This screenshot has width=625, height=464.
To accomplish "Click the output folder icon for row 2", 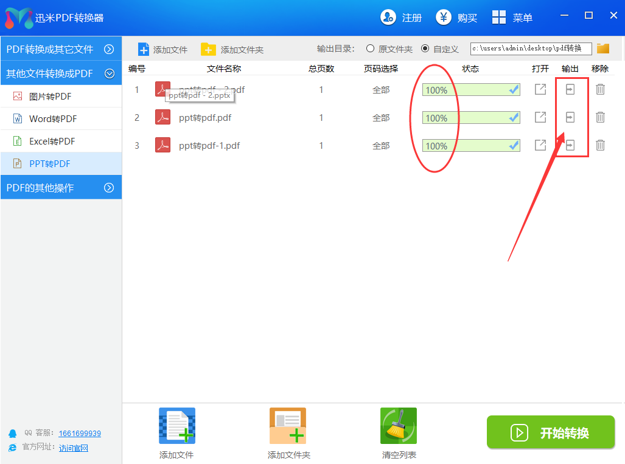I will click(570, 117).
